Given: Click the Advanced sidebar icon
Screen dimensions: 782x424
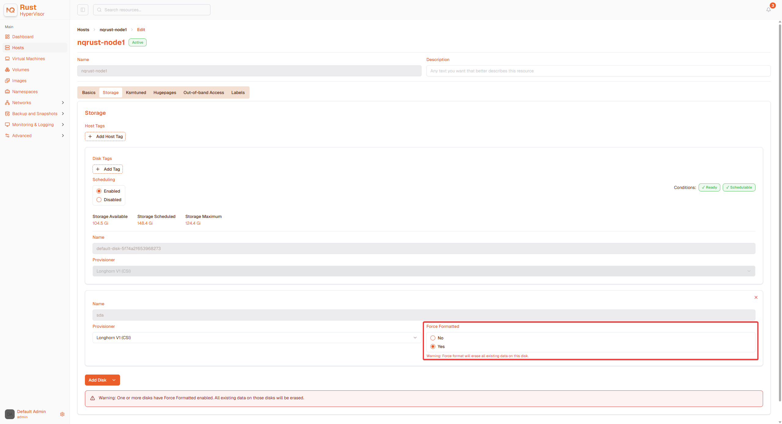Looking at the screenshot, I should point(7,136).
